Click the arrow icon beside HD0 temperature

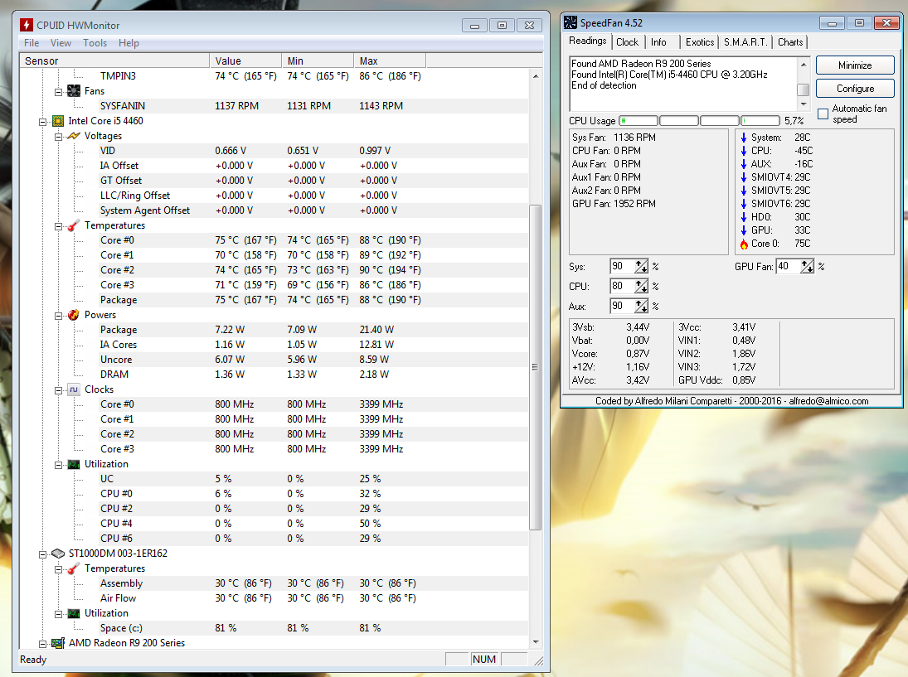744,218
